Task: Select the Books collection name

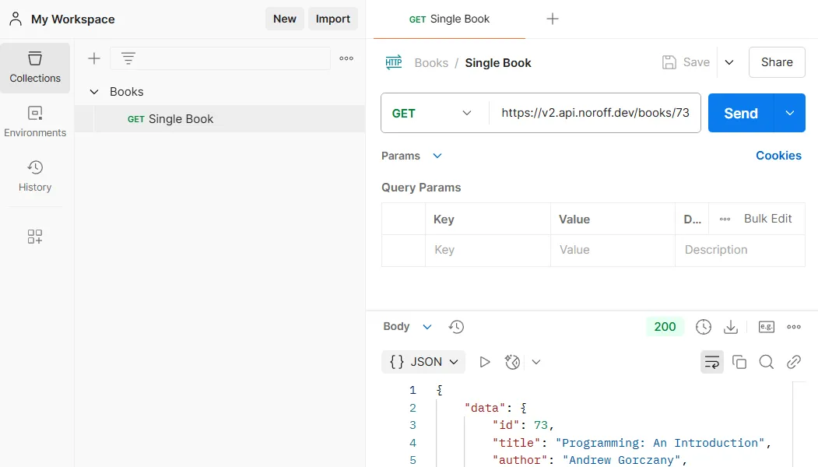Action: pyautogui.click(x=127, y=92)
